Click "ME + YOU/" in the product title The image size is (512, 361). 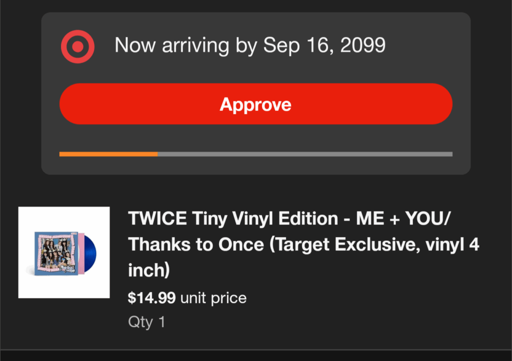pyautogui.click(x=403, y=218)
